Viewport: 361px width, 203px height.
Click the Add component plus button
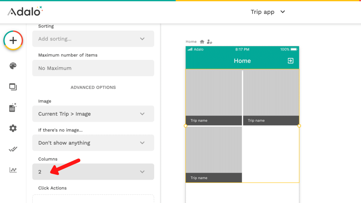point(13,40)
